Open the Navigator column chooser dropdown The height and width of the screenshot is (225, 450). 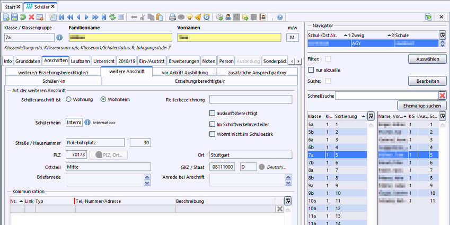(x=443, y=34)
